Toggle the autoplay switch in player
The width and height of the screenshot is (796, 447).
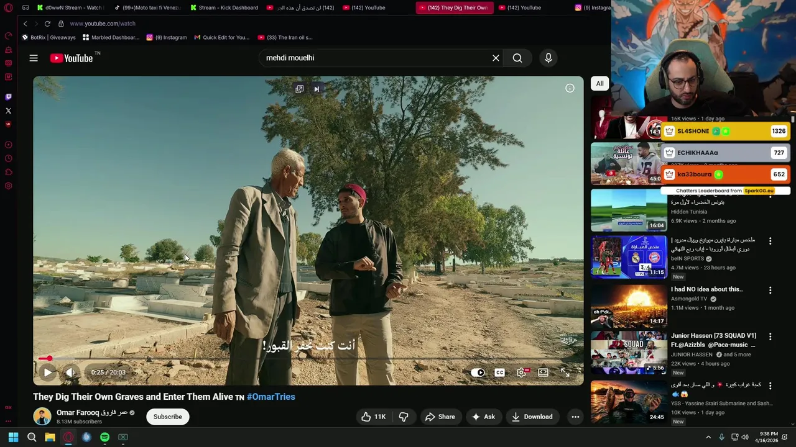(478, 372)
